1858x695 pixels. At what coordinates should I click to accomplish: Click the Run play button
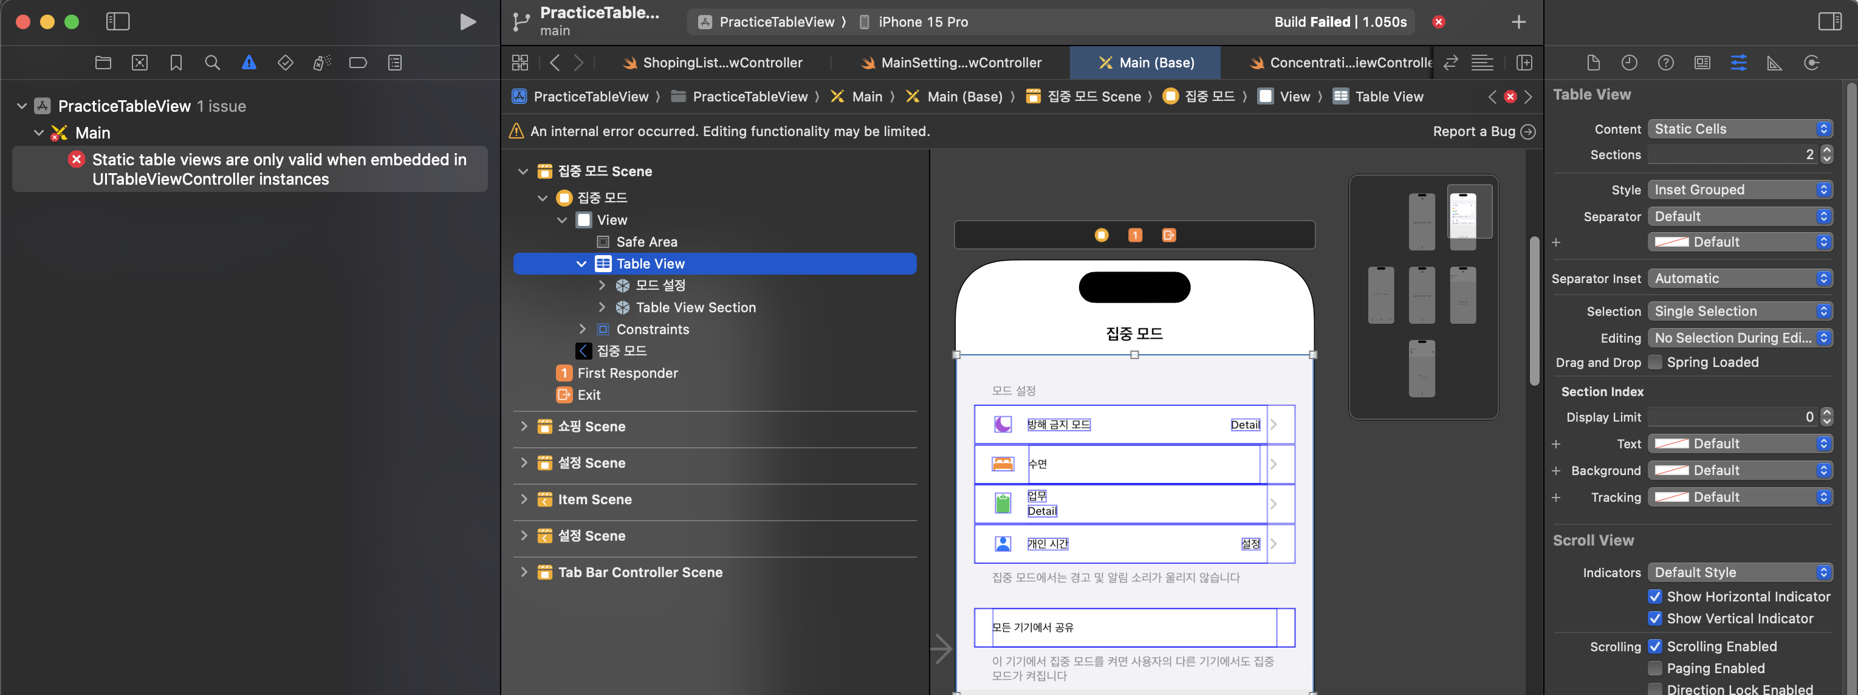click(x=467, y=22)
